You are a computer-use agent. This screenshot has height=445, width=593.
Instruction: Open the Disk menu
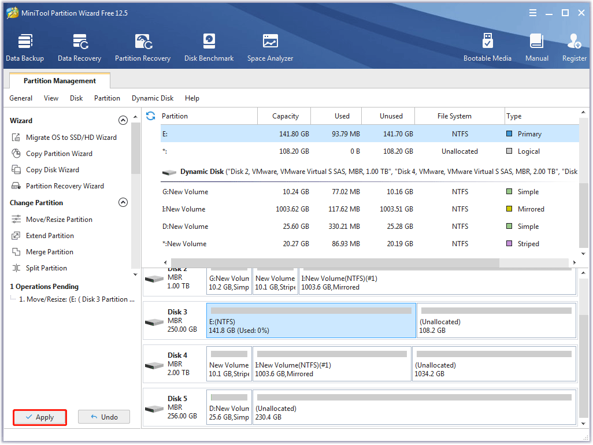click(76, 98)
